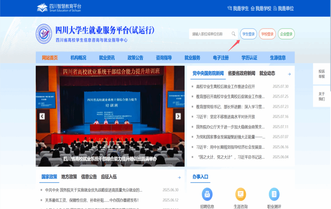Screen dimensions: 331x209
Task: Open 生源信息 navigation item
Action: click(278, 58)
